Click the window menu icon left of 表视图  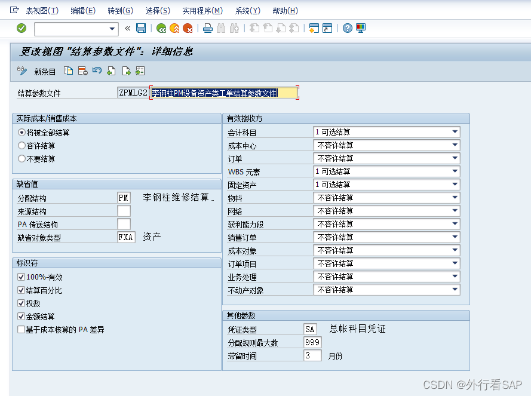14,10
